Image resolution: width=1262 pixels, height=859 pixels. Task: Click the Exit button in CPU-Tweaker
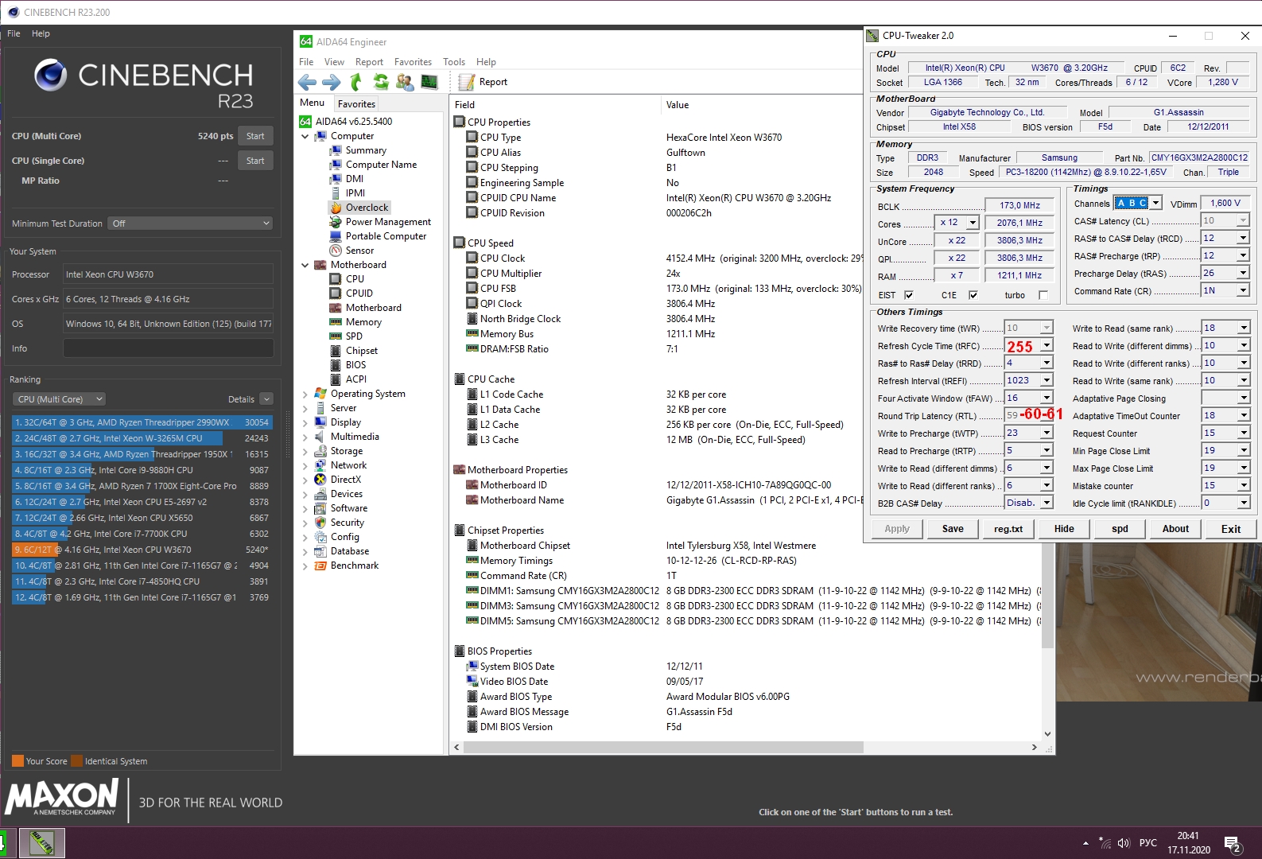[x=1231, y=529]
